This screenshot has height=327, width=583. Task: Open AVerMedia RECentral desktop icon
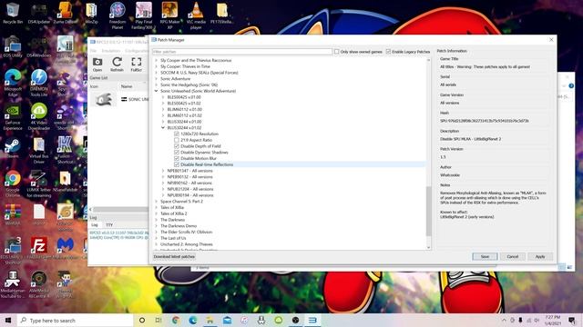(x=38, y=284)
